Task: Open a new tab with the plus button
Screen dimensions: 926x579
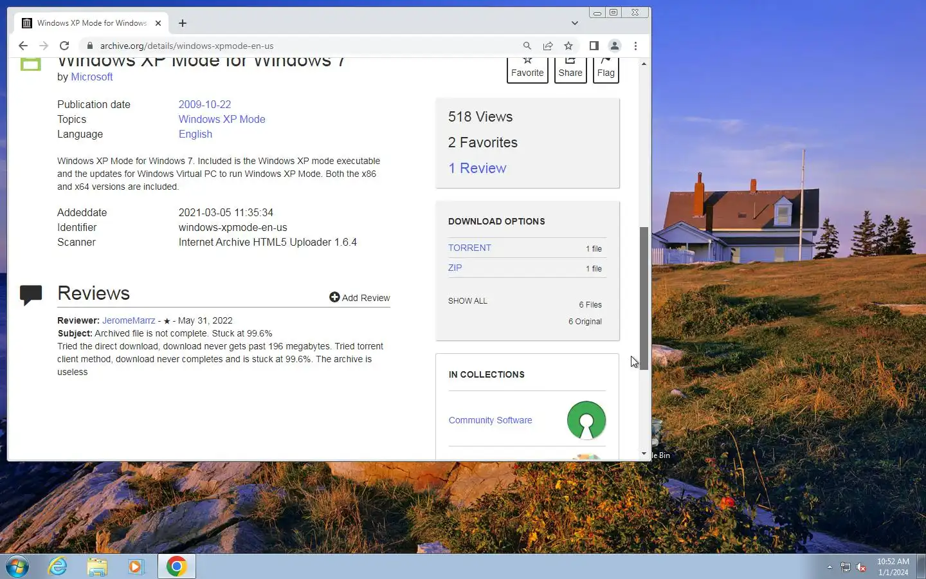Action: tap(183, 23)
